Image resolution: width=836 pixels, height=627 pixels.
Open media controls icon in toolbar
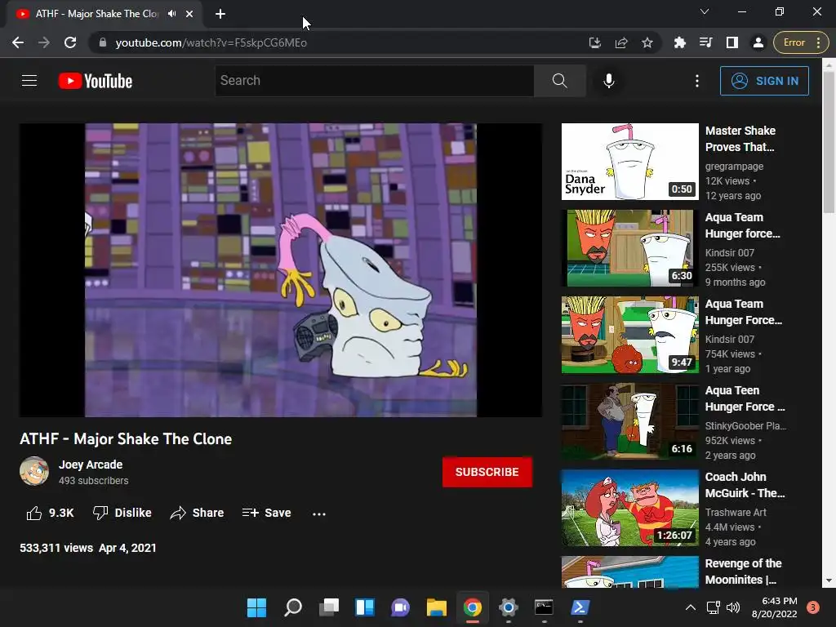(706, 42)
